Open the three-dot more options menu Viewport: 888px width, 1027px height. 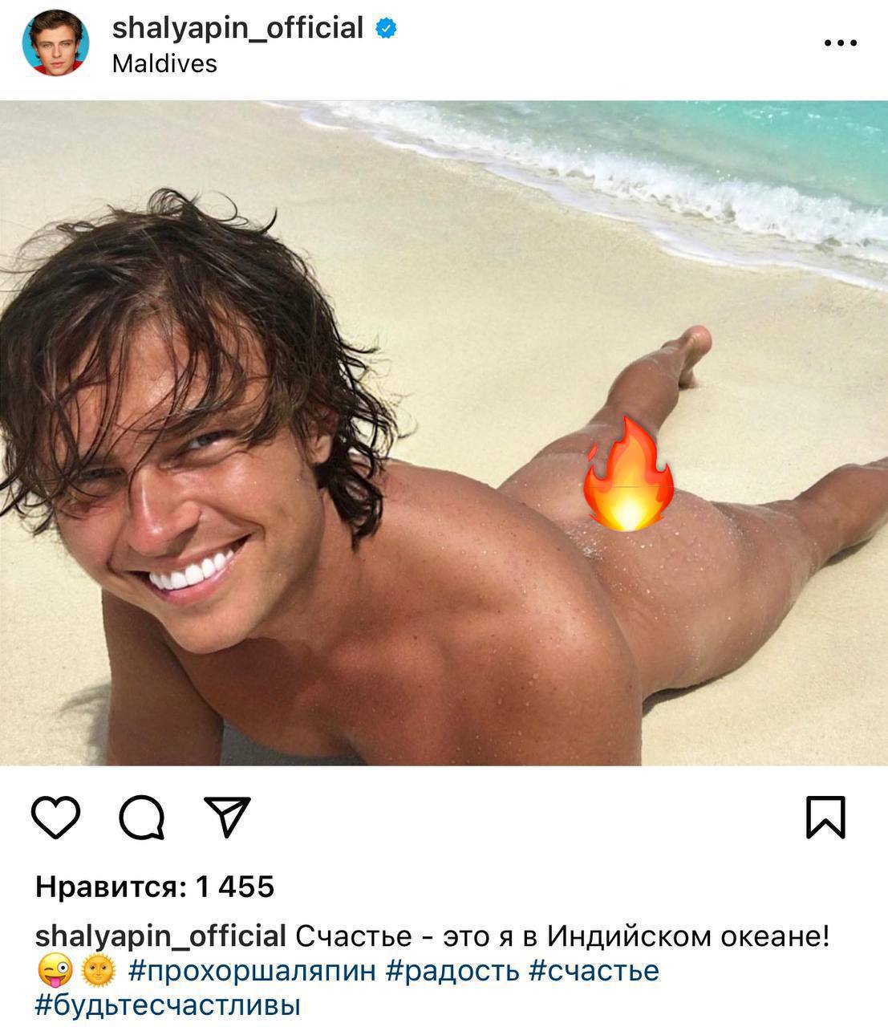[x=841, y=43]
